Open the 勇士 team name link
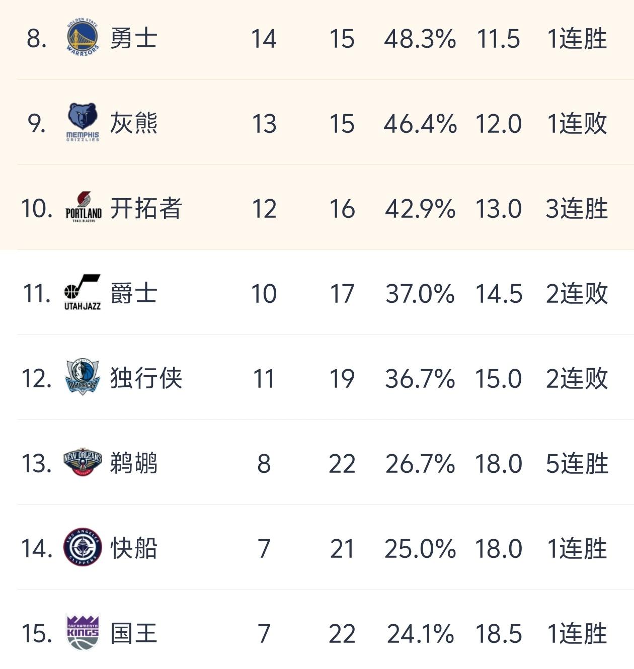The image size is (634, 669). (133, 39)
